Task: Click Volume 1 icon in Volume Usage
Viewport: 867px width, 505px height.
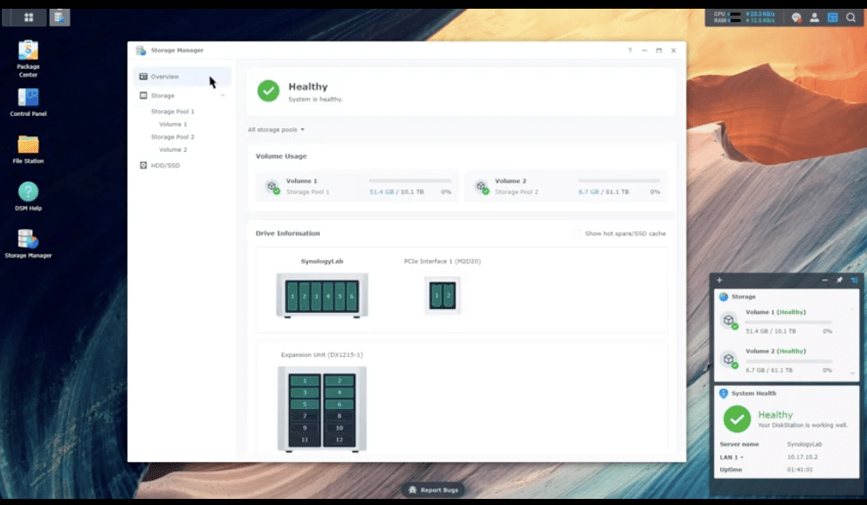Action: pyautogui.click(x=272, y=187)
